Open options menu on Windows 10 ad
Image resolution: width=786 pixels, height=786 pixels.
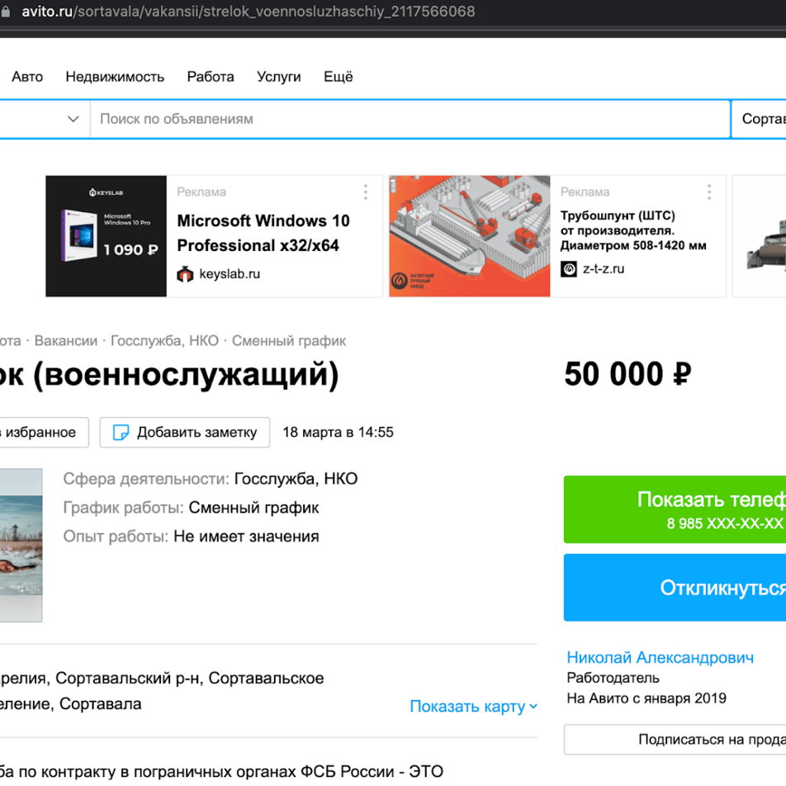tap(366, 192)
